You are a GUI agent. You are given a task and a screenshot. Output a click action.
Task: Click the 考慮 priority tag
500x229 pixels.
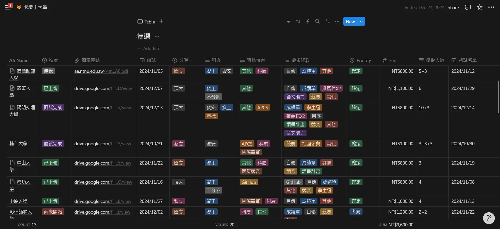[x=356, y=212]
